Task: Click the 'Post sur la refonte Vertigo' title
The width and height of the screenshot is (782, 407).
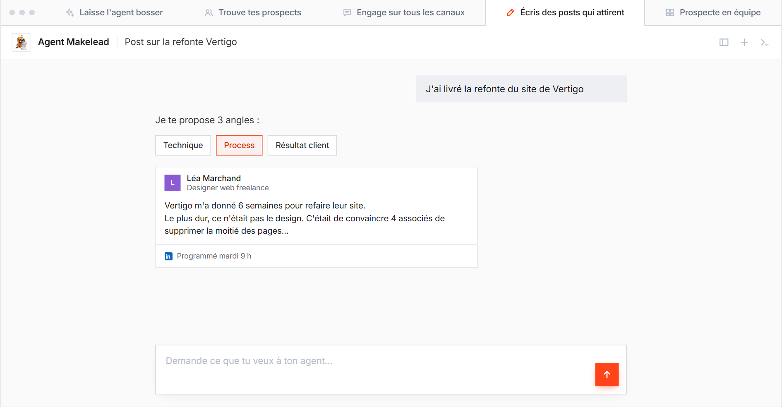Action: 181,42
